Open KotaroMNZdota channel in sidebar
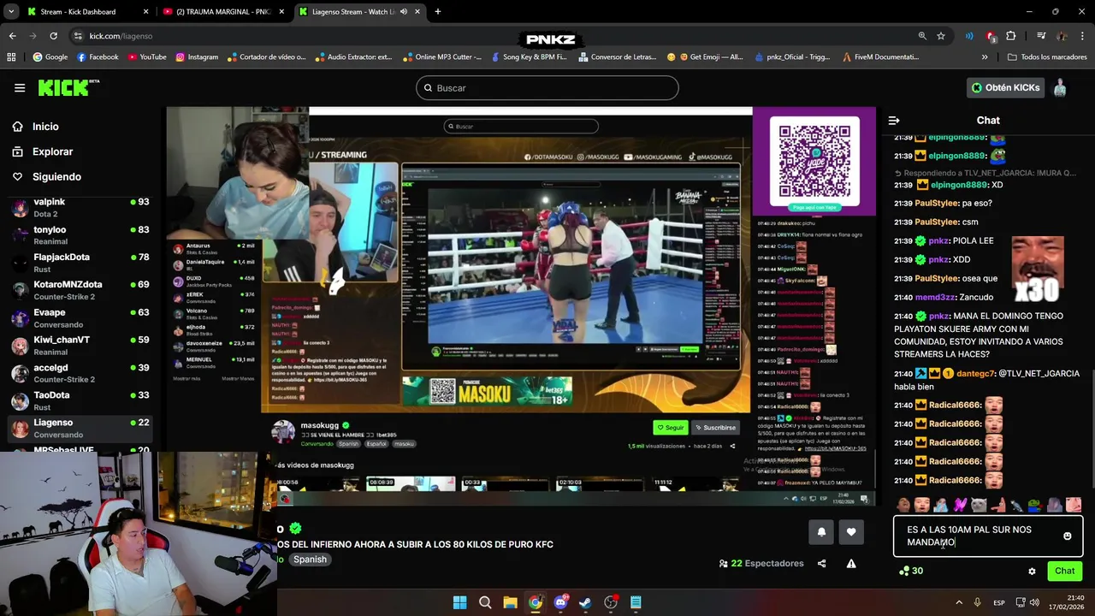This screenshot has height=616, width=1095. tap(80, 290)
